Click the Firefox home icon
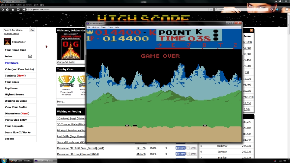The image size is (290, 163). tap(13, 9)
